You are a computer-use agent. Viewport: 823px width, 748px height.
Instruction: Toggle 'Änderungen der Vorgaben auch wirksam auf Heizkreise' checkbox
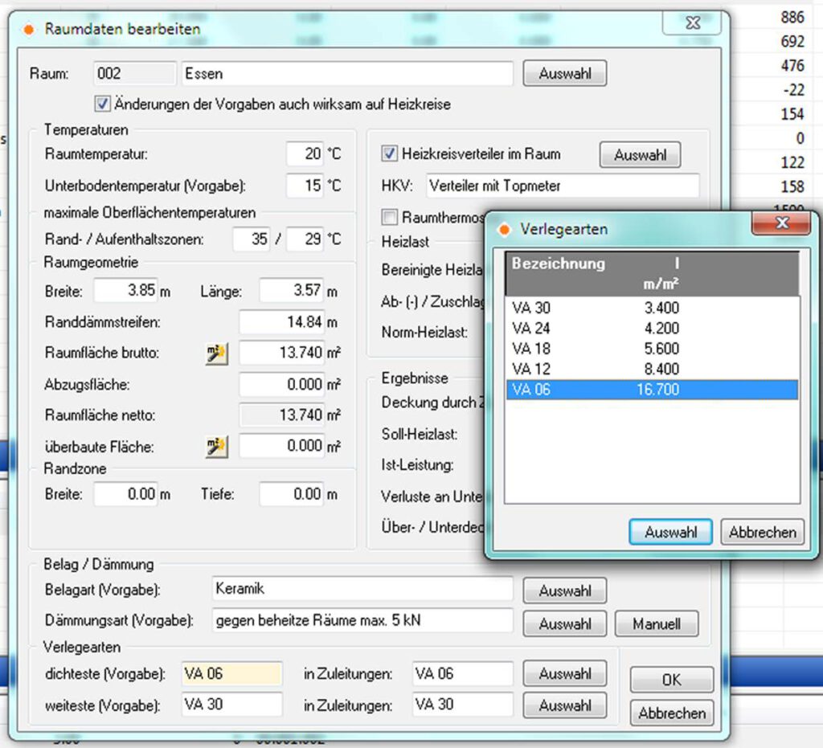click(x=103, y=104)
